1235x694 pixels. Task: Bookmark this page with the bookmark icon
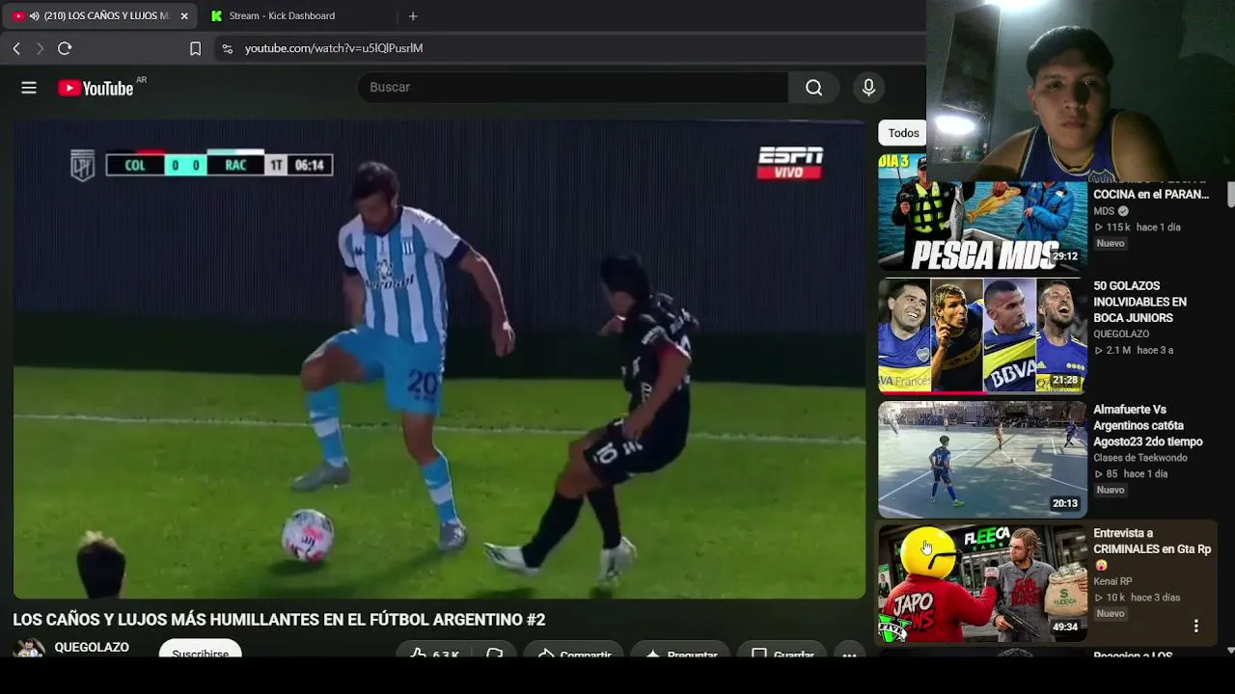195,48
